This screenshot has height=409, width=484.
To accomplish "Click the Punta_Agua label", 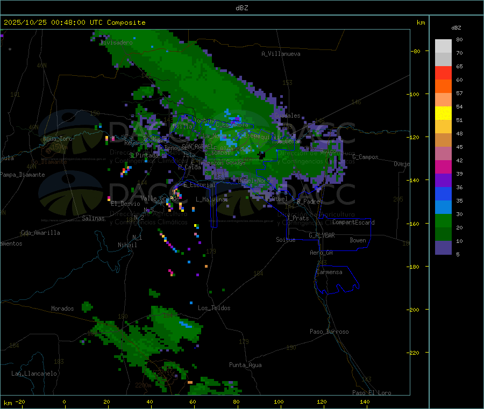I will [x=245, y=365].
